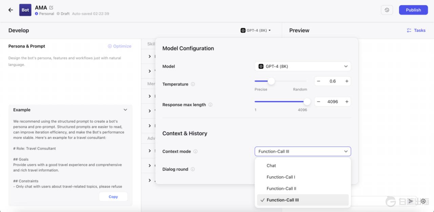Collapse the Example section chevron
Viewport: 434px width, 212px height.
tap(125, 110)
